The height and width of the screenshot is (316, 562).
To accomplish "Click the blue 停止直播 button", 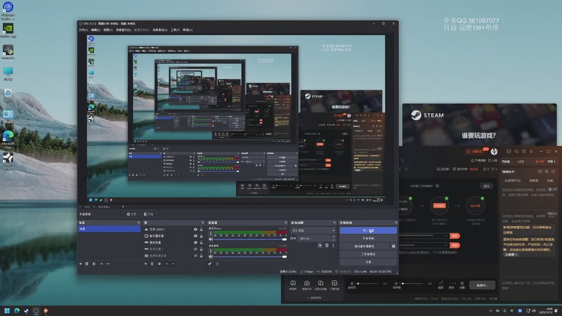I will [x=368, y=230].
